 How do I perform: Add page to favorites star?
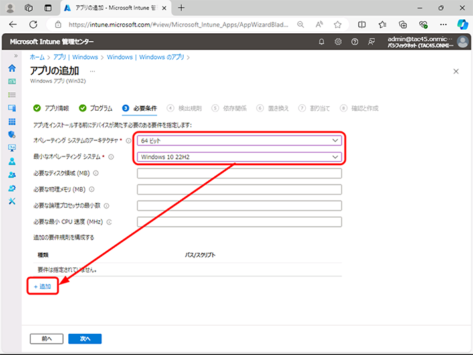pyautogui.click(x=338, y=25)
